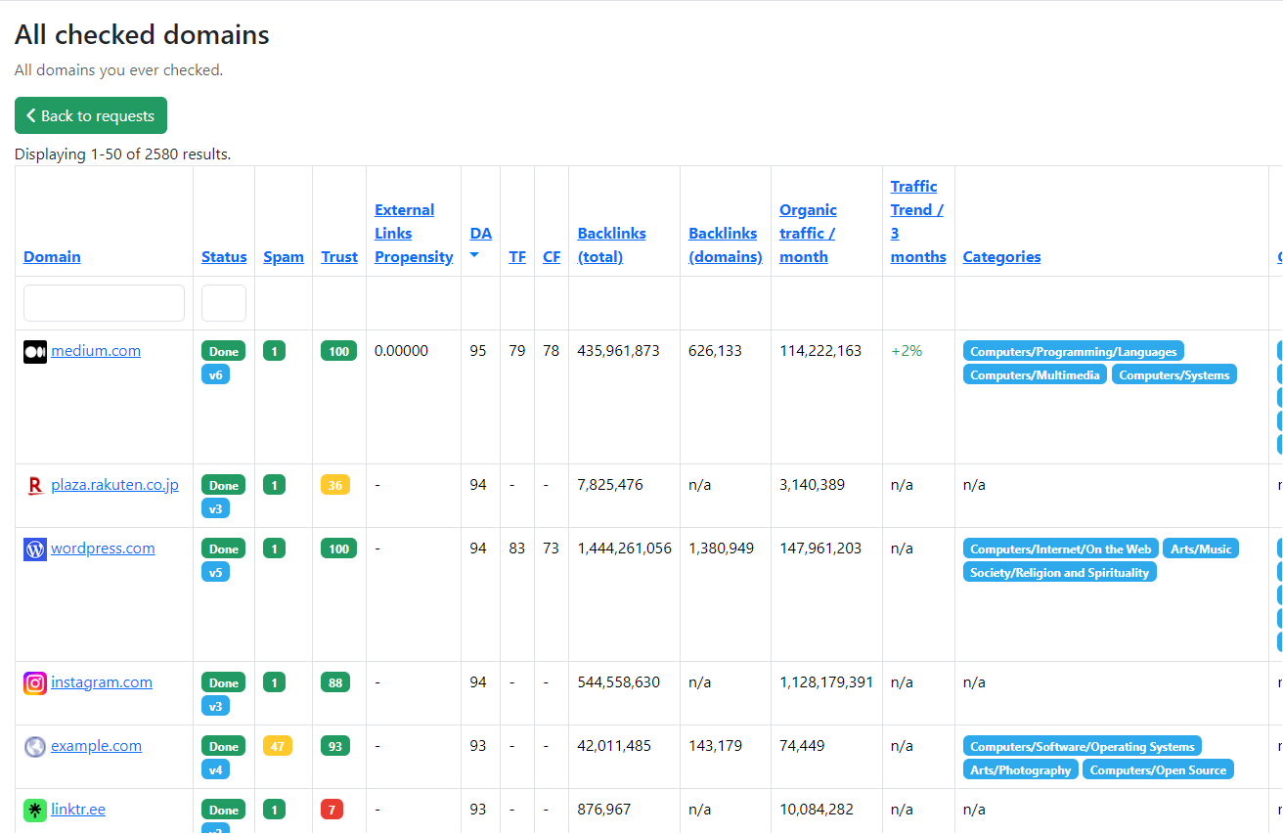Click the Instagram favicon icon
This screenshot has height=834, width=1283.
[x=35, y=683]
